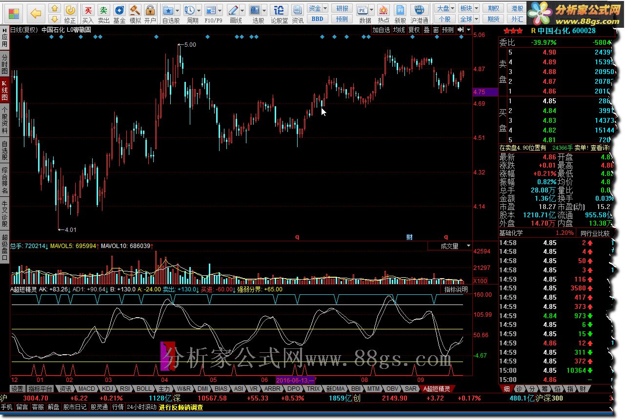Open the 修正 correction tool
625x420 pixels.
click(x=70, y=13)
